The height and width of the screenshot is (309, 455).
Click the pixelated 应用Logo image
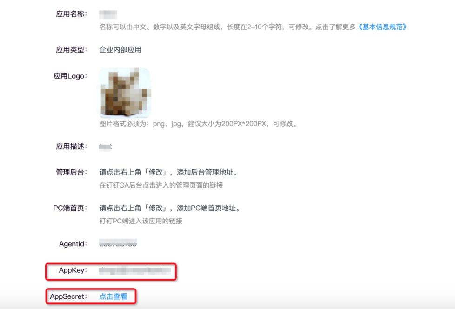125,92
